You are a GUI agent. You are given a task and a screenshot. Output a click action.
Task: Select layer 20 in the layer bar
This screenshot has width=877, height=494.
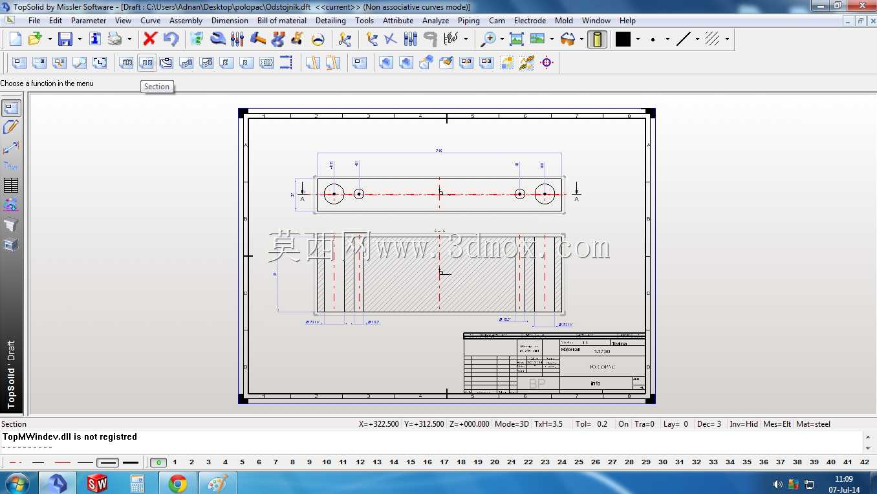[495, 462]
